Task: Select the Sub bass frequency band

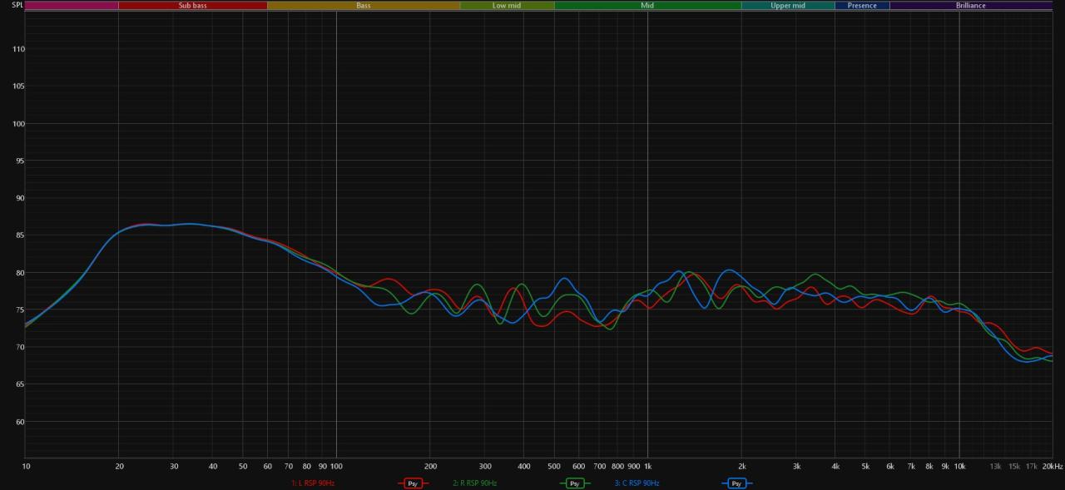Action: coord(192,5)
